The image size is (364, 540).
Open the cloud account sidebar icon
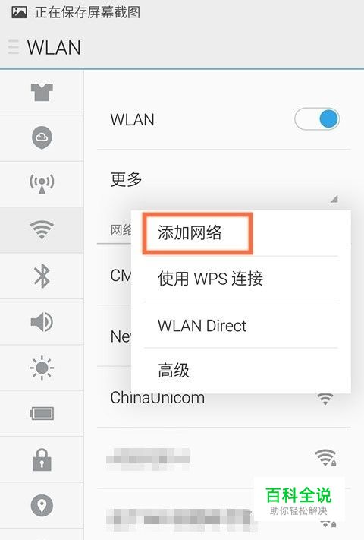42,138
